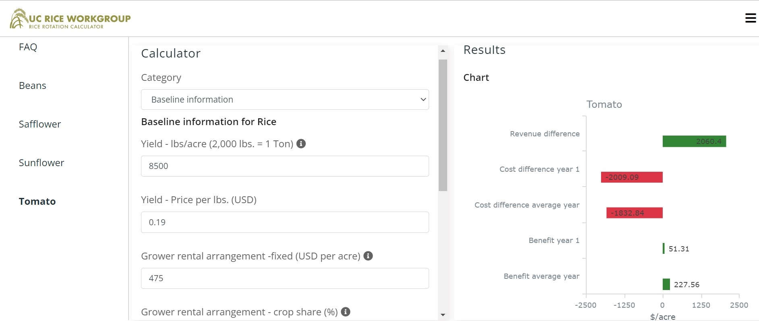Click the Yield lbs/acre input field

[x=284, y=166]
